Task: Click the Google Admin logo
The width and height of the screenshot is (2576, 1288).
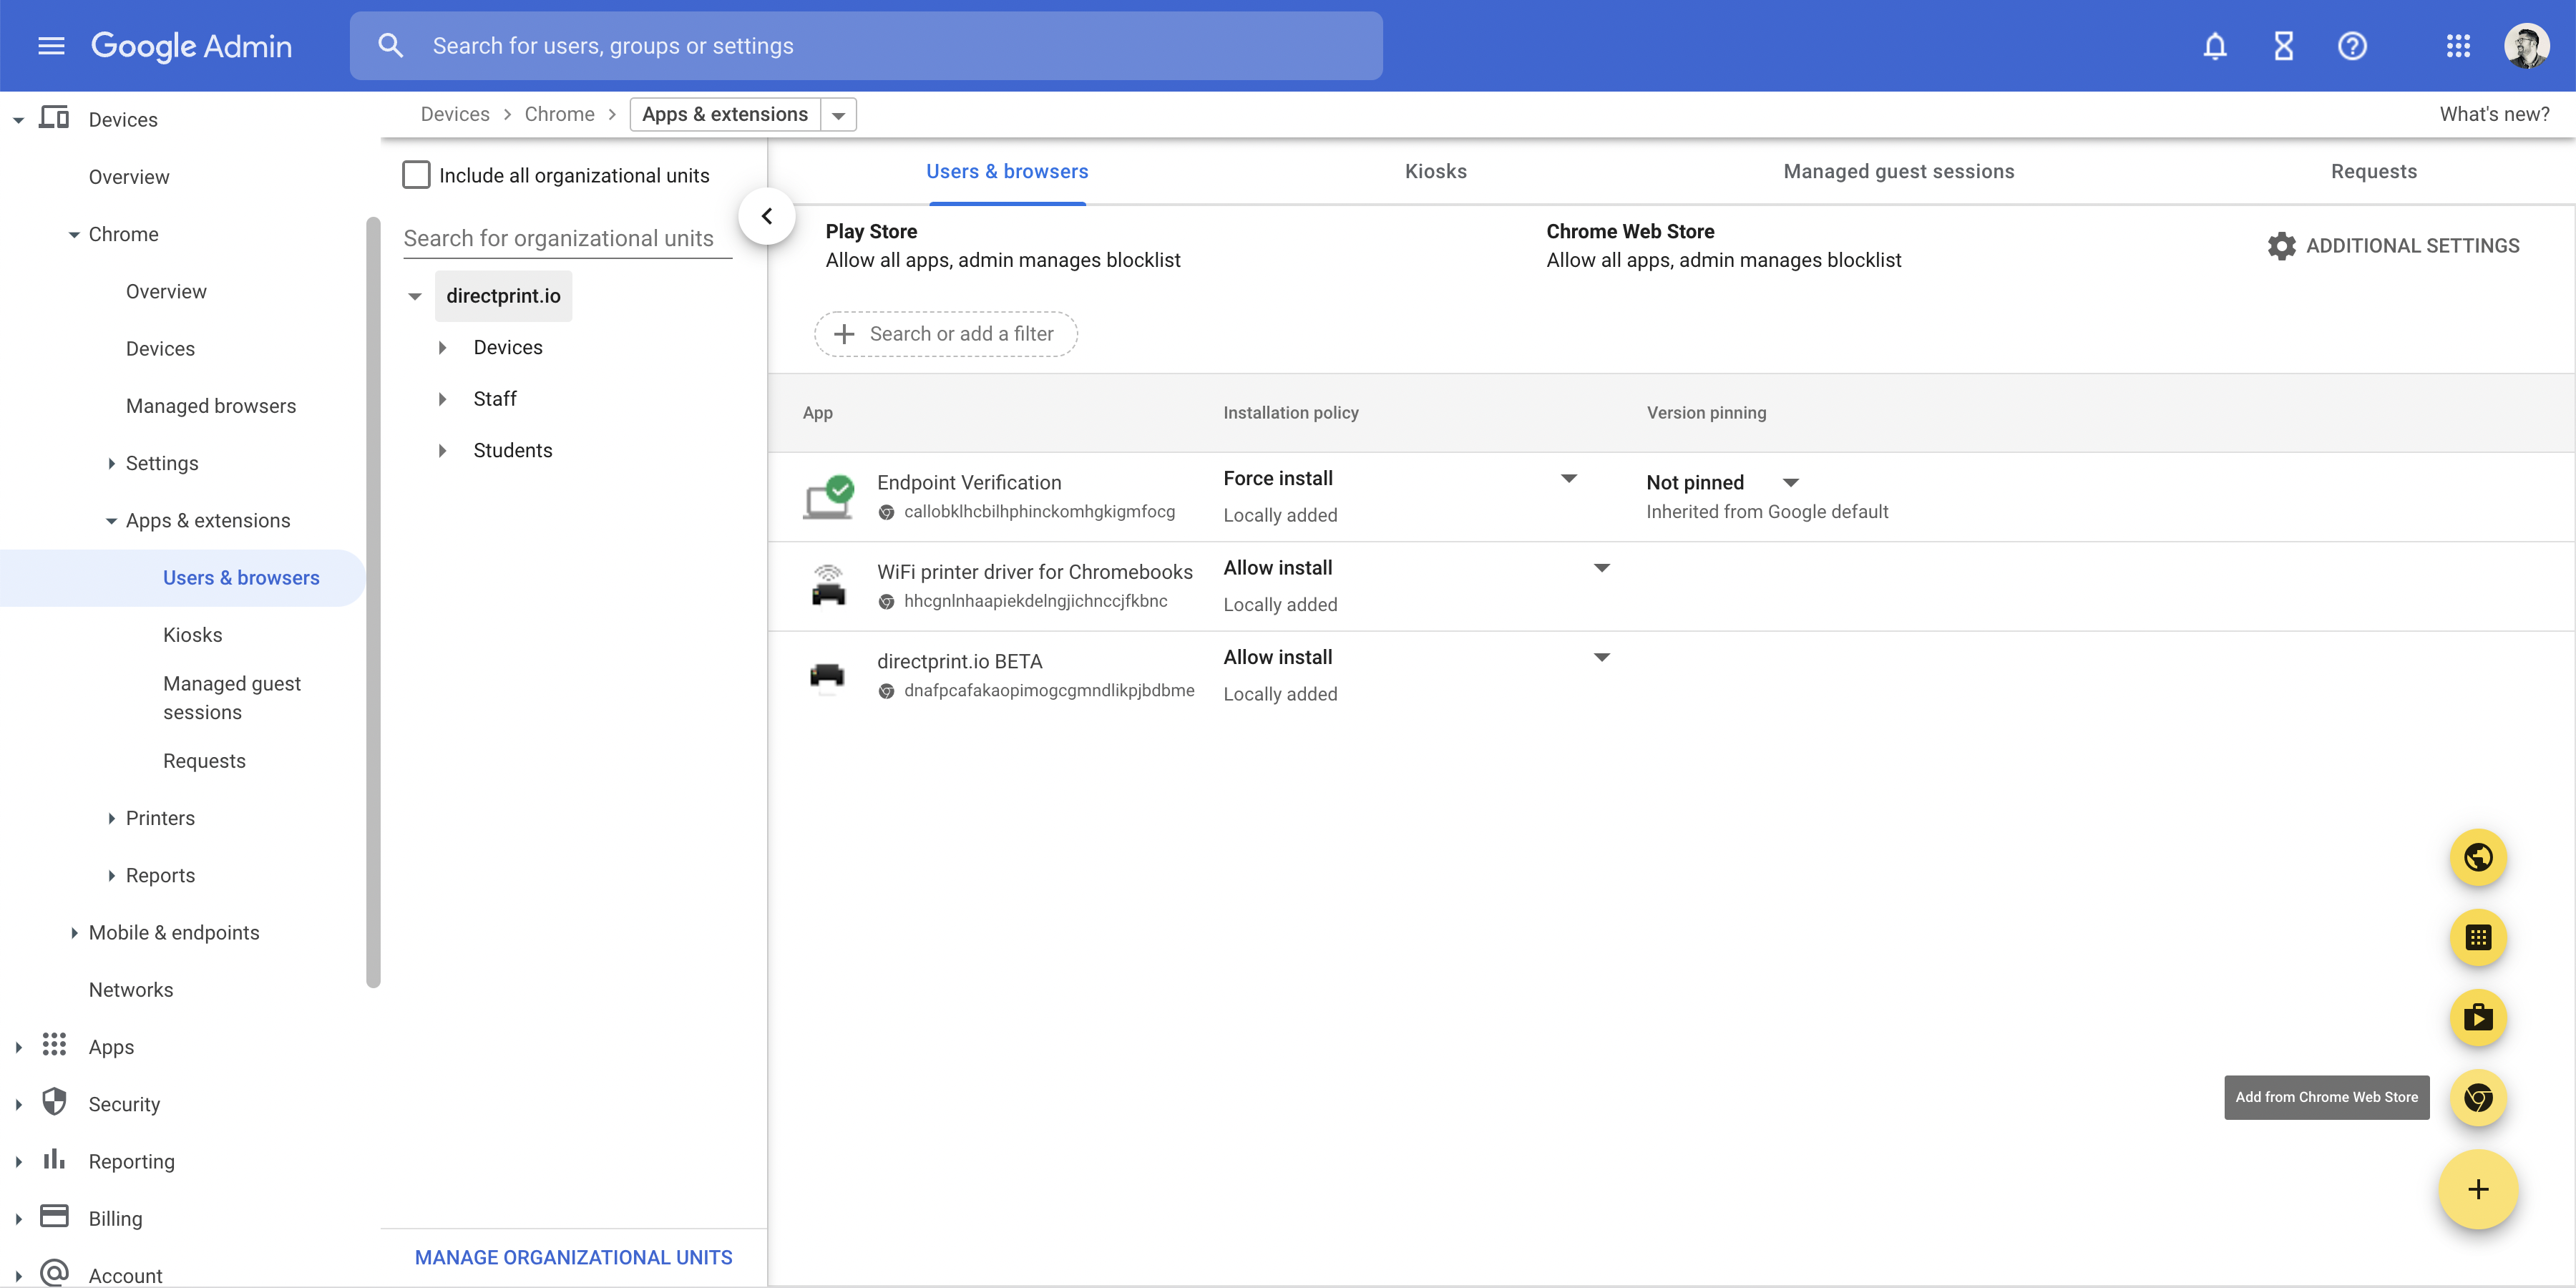Action: 191,46
